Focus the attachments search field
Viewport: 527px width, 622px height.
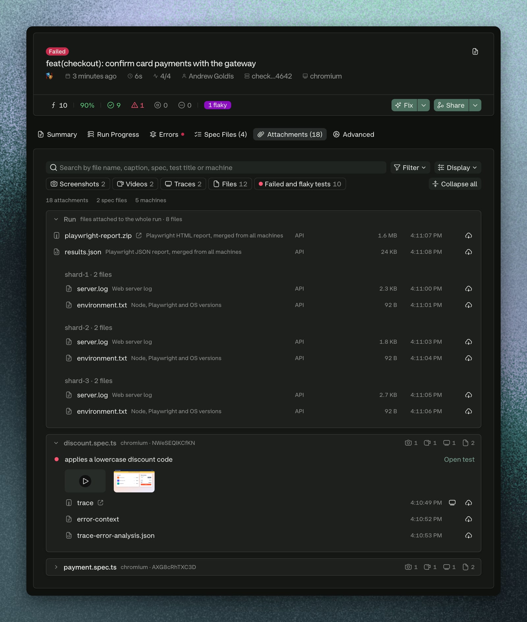coord(216,167)
